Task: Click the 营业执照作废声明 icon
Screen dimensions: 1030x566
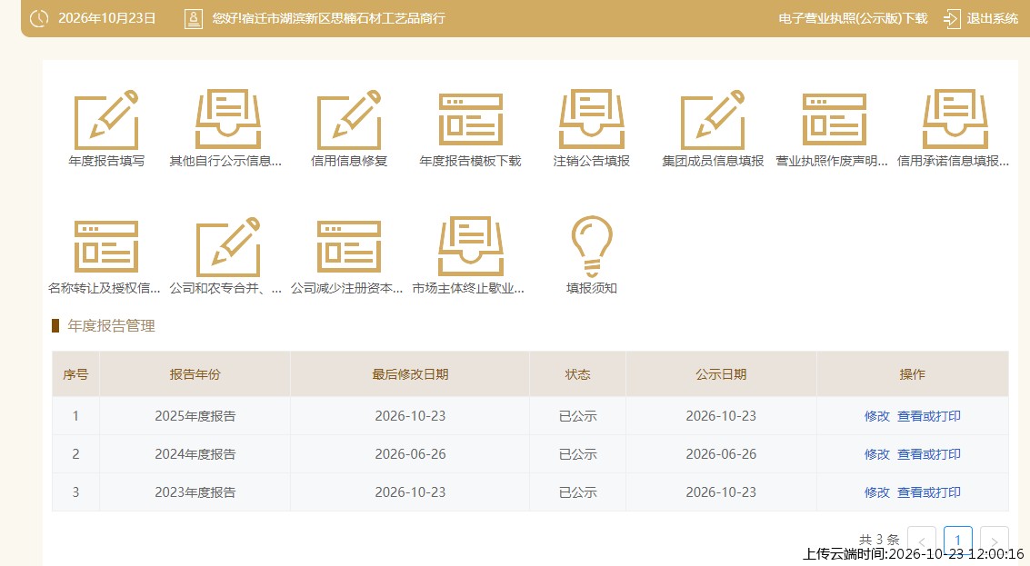Action: point(835,120)
